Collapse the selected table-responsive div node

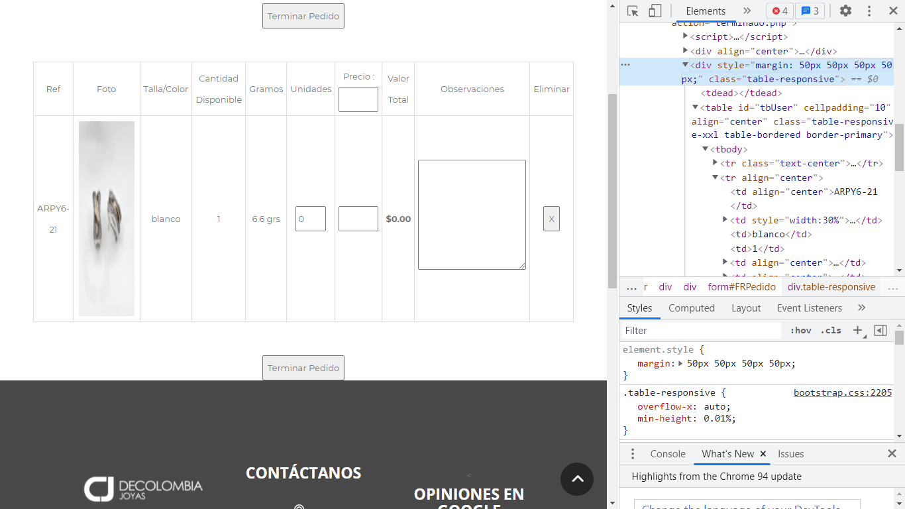tap(686, 65)
